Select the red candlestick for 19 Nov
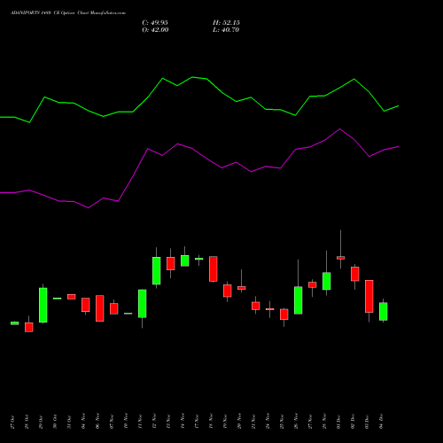This screenshot has width=443, height=443. click(228, 291)
